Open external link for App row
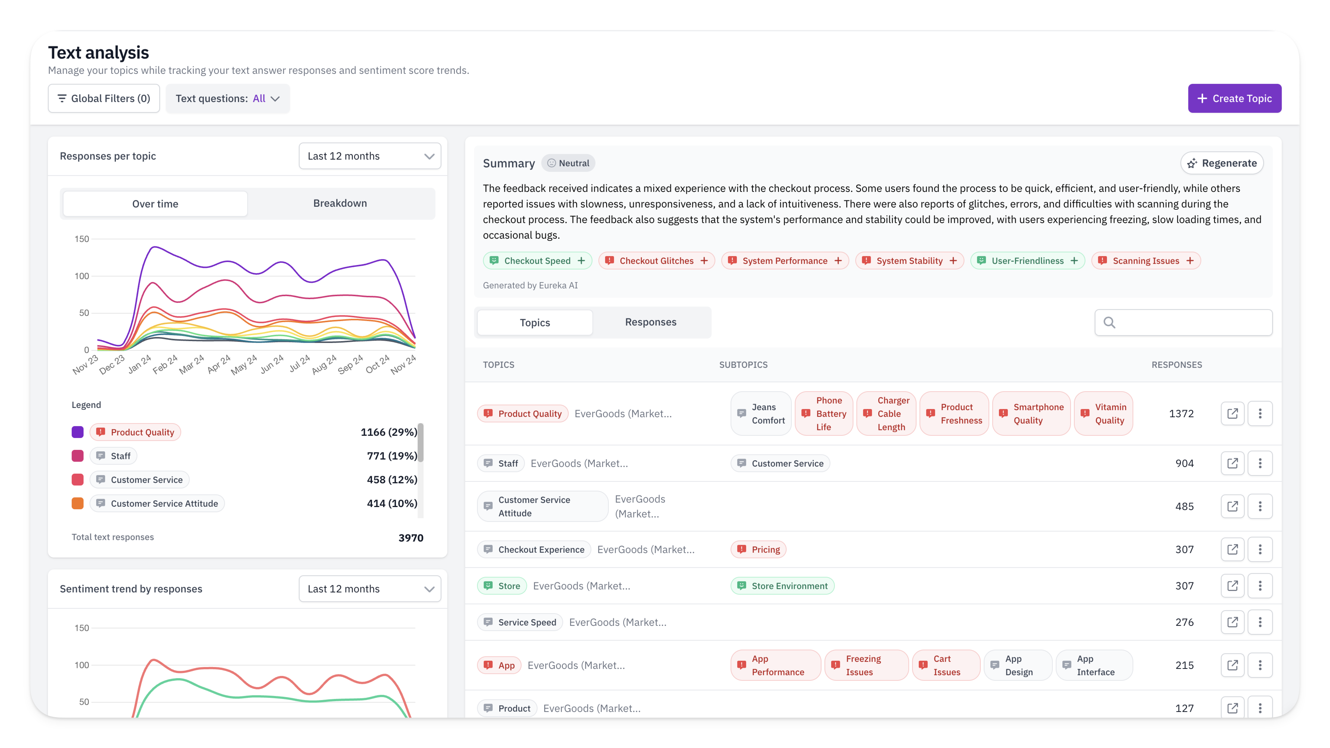1330x748 pixels. (x=1232, y=665)
